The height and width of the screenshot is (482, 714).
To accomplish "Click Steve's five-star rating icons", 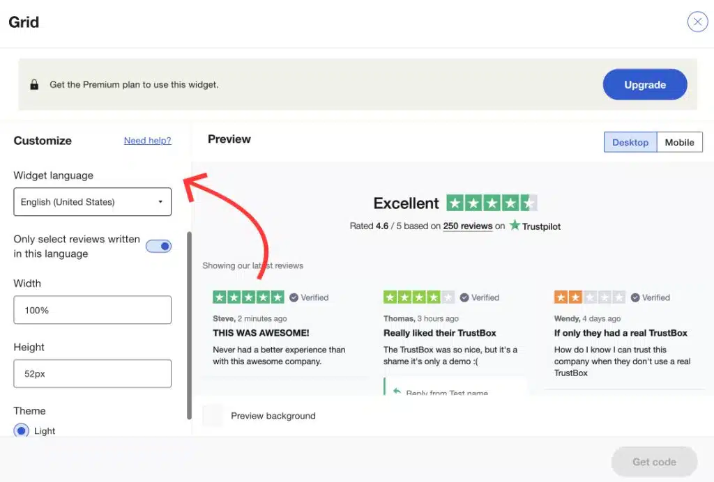I will point(248,297).
